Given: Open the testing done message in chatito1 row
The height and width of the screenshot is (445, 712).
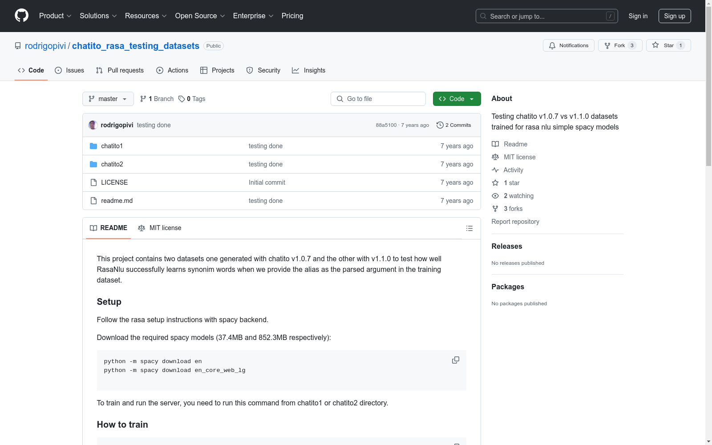Looking at the screenshot, I should (266, 146).
